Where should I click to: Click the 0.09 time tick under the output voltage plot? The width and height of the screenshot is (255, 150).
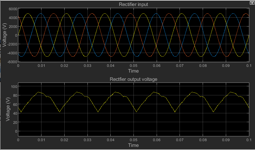(226, 140)
